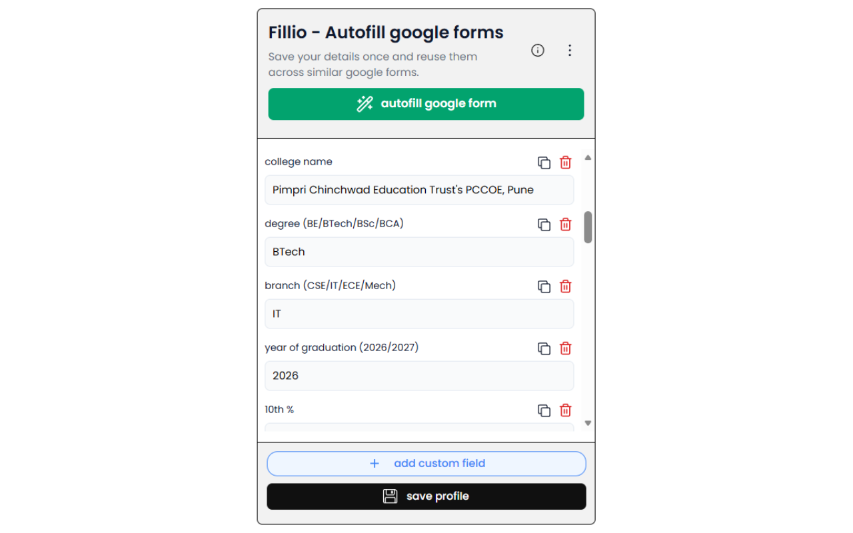Click the autofill google form button
Image resolution: width=853 pixels, height=533 pixels.
pyautogui.click(x=426, y=104)
